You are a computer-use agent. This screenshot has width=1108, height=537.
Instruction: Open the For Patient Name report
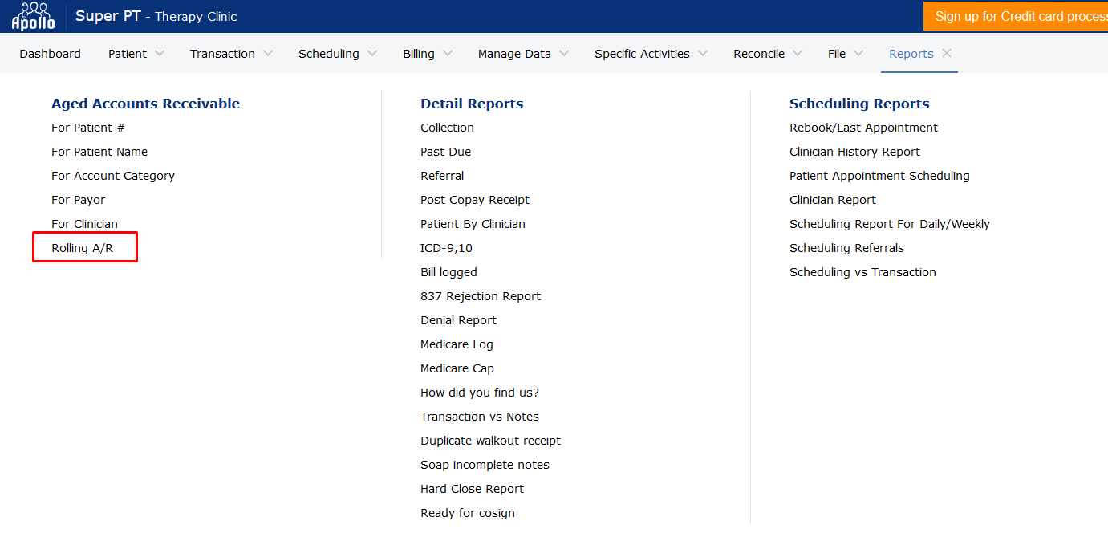99,152
